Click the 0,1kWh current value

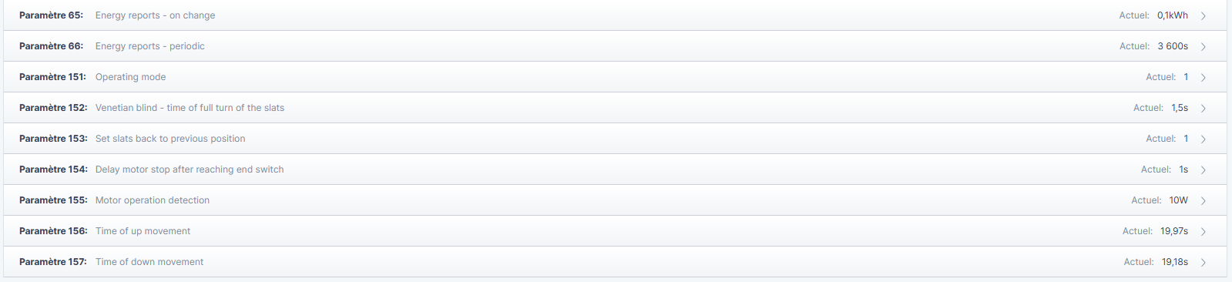(1173, 15)
